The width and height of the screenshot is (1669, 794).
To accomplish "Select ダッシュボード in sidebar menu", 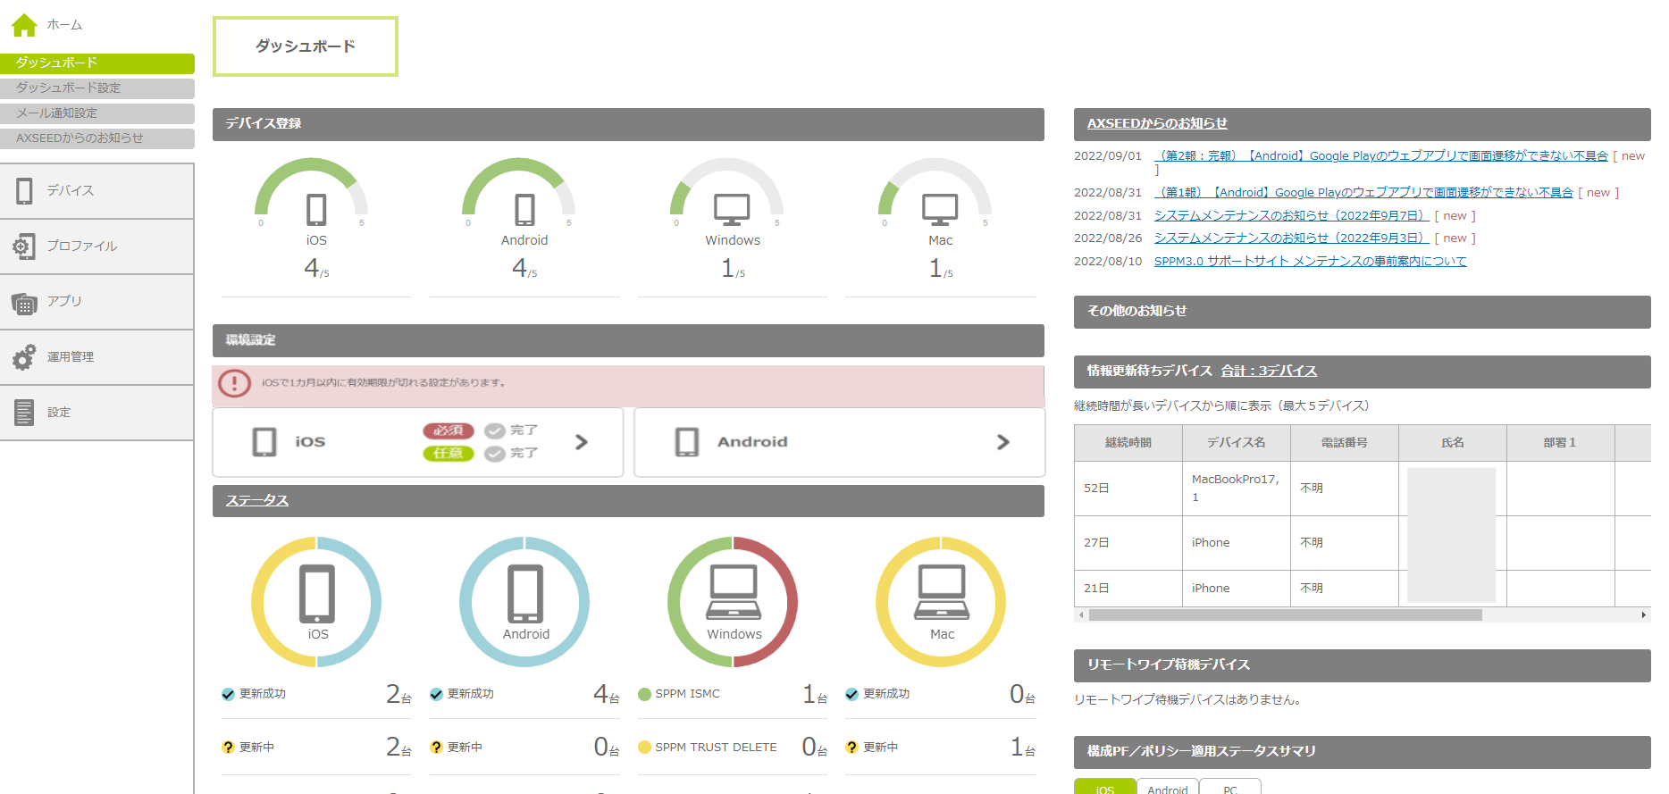I will 97,63.
